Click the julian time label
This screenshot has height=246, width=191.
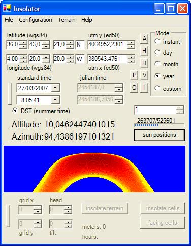point(93,78)
